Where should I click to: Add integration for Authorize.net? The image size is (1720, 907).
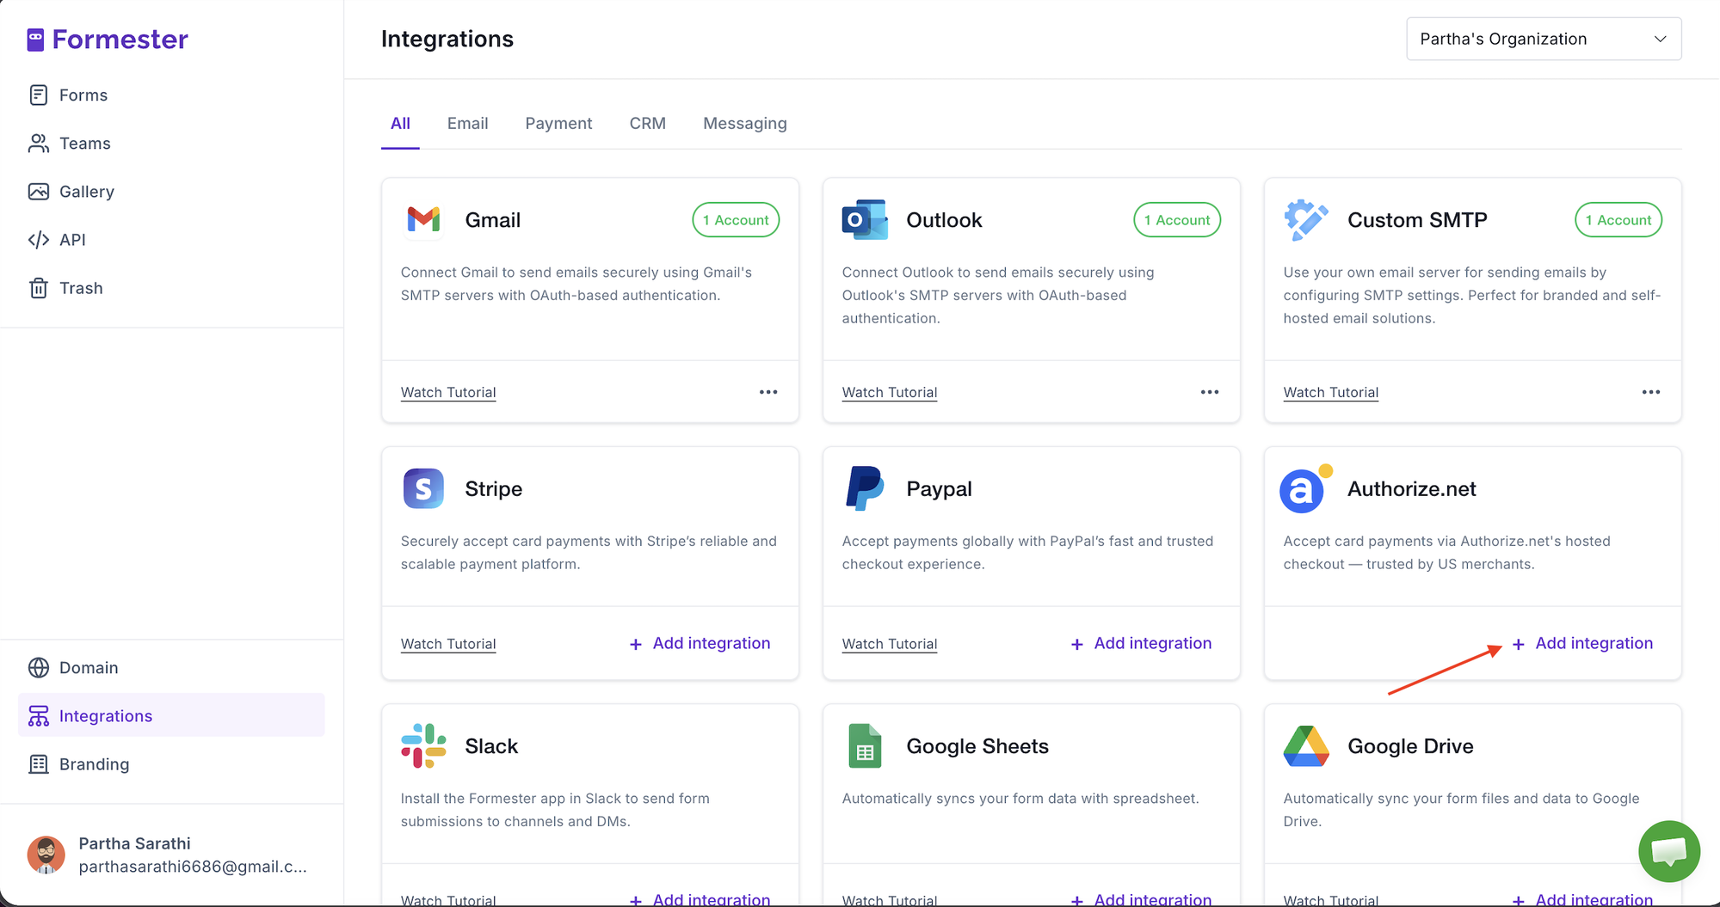coord(1583,644)
